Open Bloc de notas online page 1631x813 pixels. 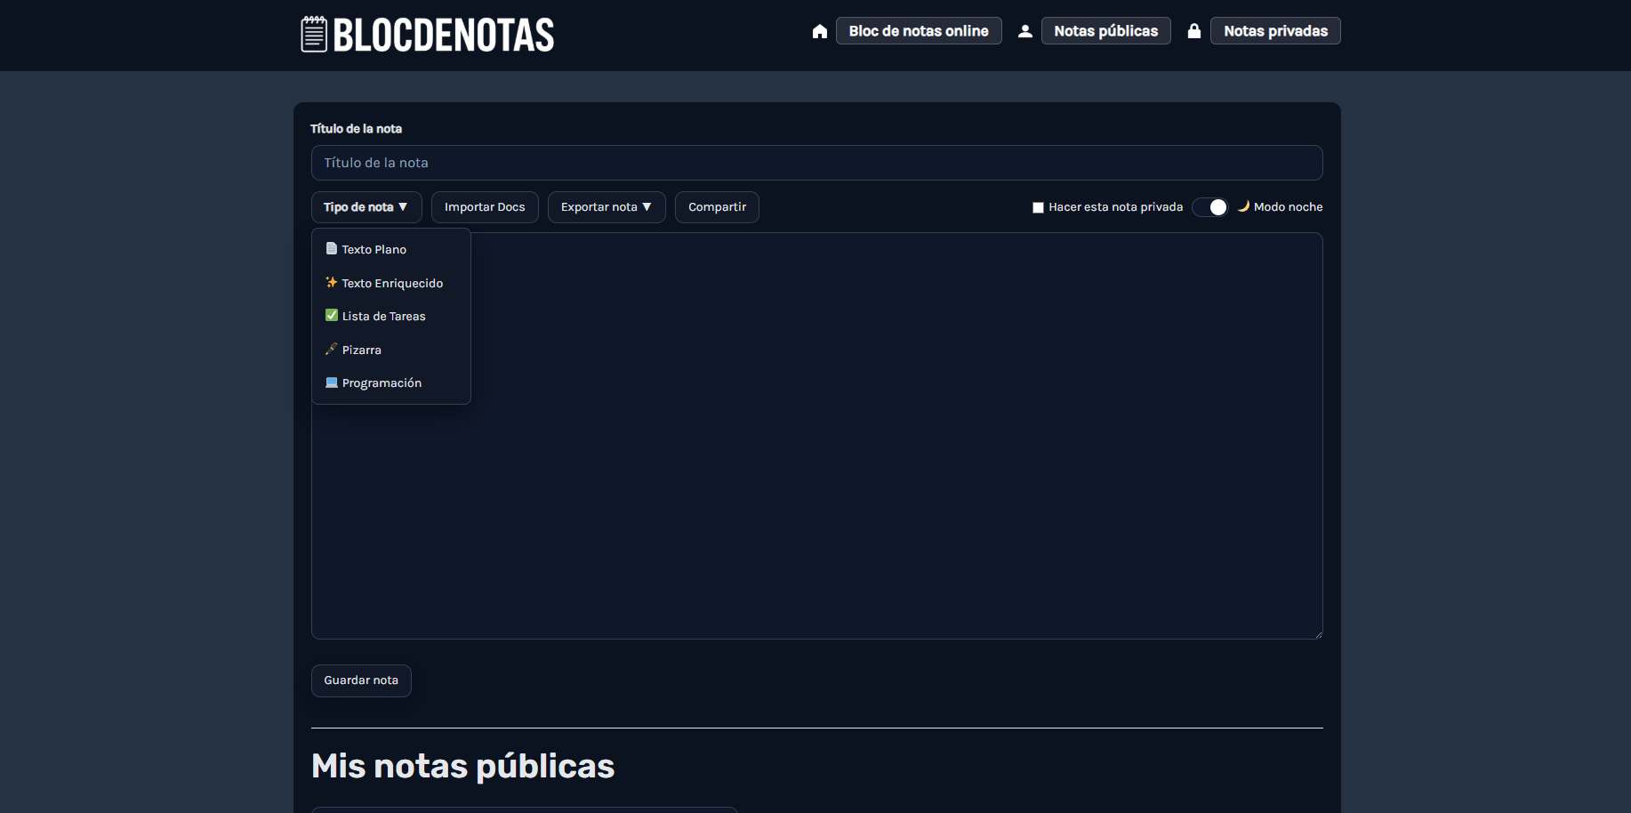(919, 31)
